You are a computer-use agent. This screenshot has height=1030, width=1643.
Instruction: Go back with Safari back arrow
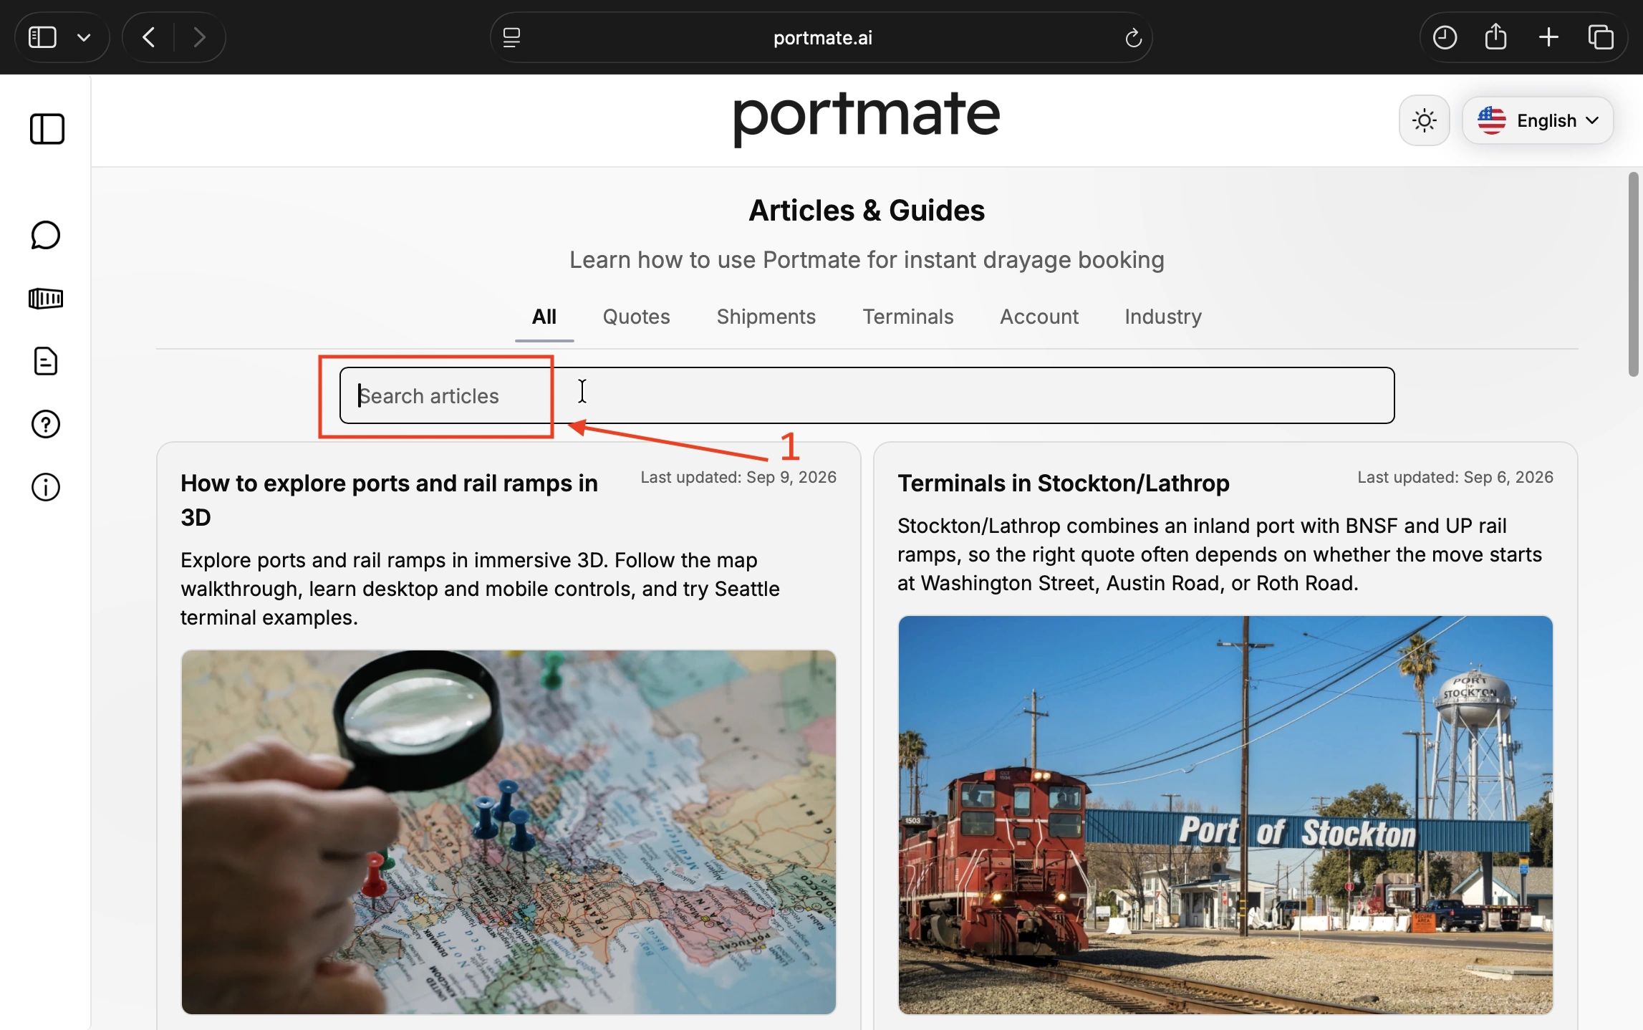149,37
